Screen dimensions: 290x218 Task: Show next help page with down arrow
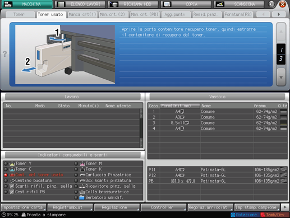281,77
